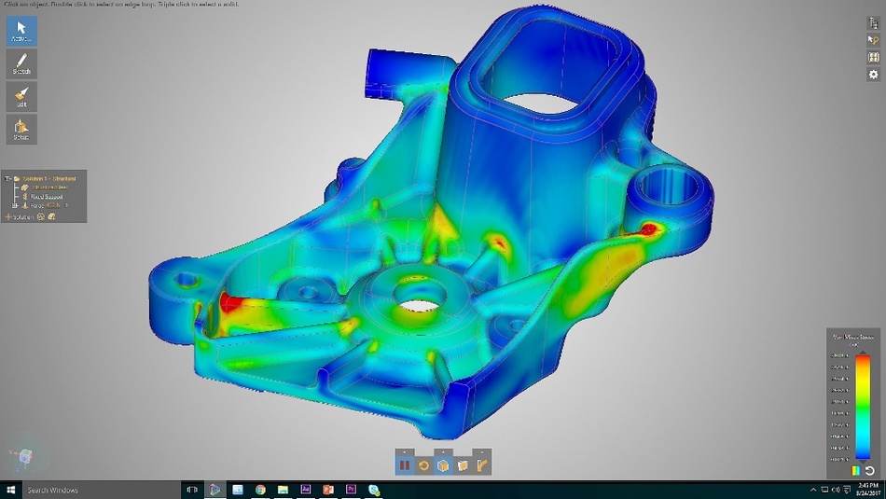Click the branch-shaped orange toolbar icon
This screenshot has width=886, height=499.
tap(482, 465)
